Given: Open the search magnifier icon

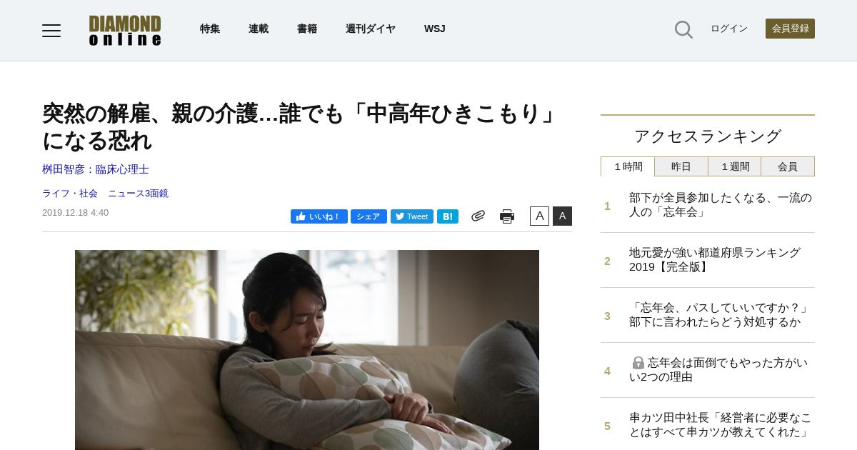Looking at the screenshot, I should (x=683, y=29).
